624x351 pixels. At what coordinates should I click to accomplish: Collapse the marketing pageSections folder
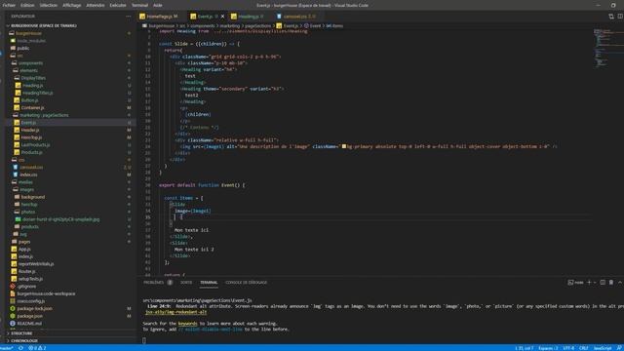[44, 115]
